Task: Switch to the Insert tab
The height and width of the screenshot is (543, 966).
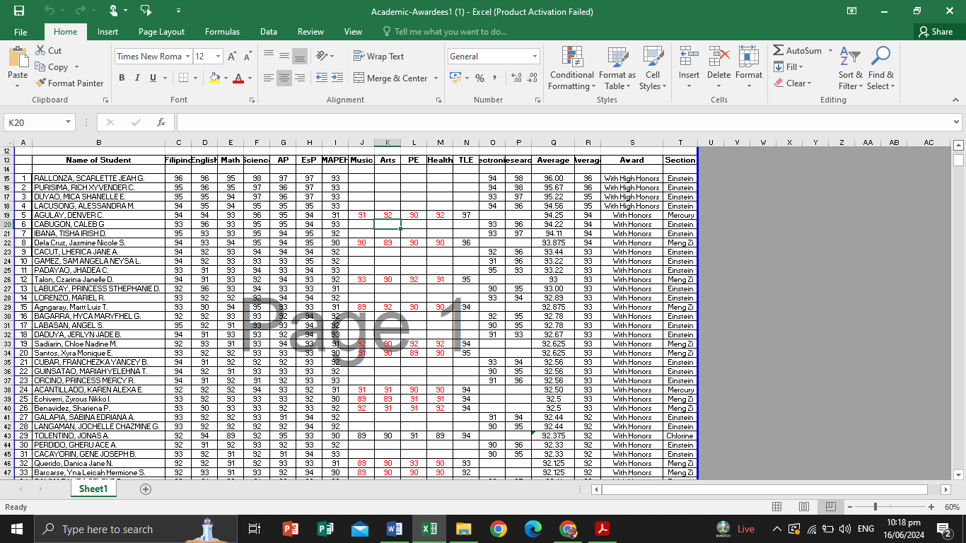Action: (107, 32)
